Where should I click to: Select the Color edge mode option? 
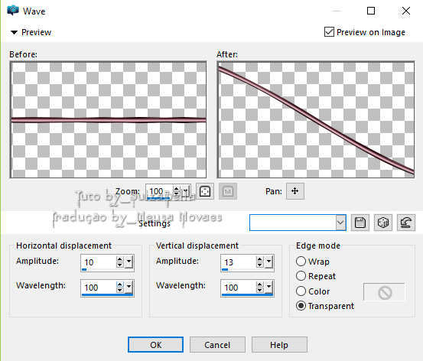[301, 291]
